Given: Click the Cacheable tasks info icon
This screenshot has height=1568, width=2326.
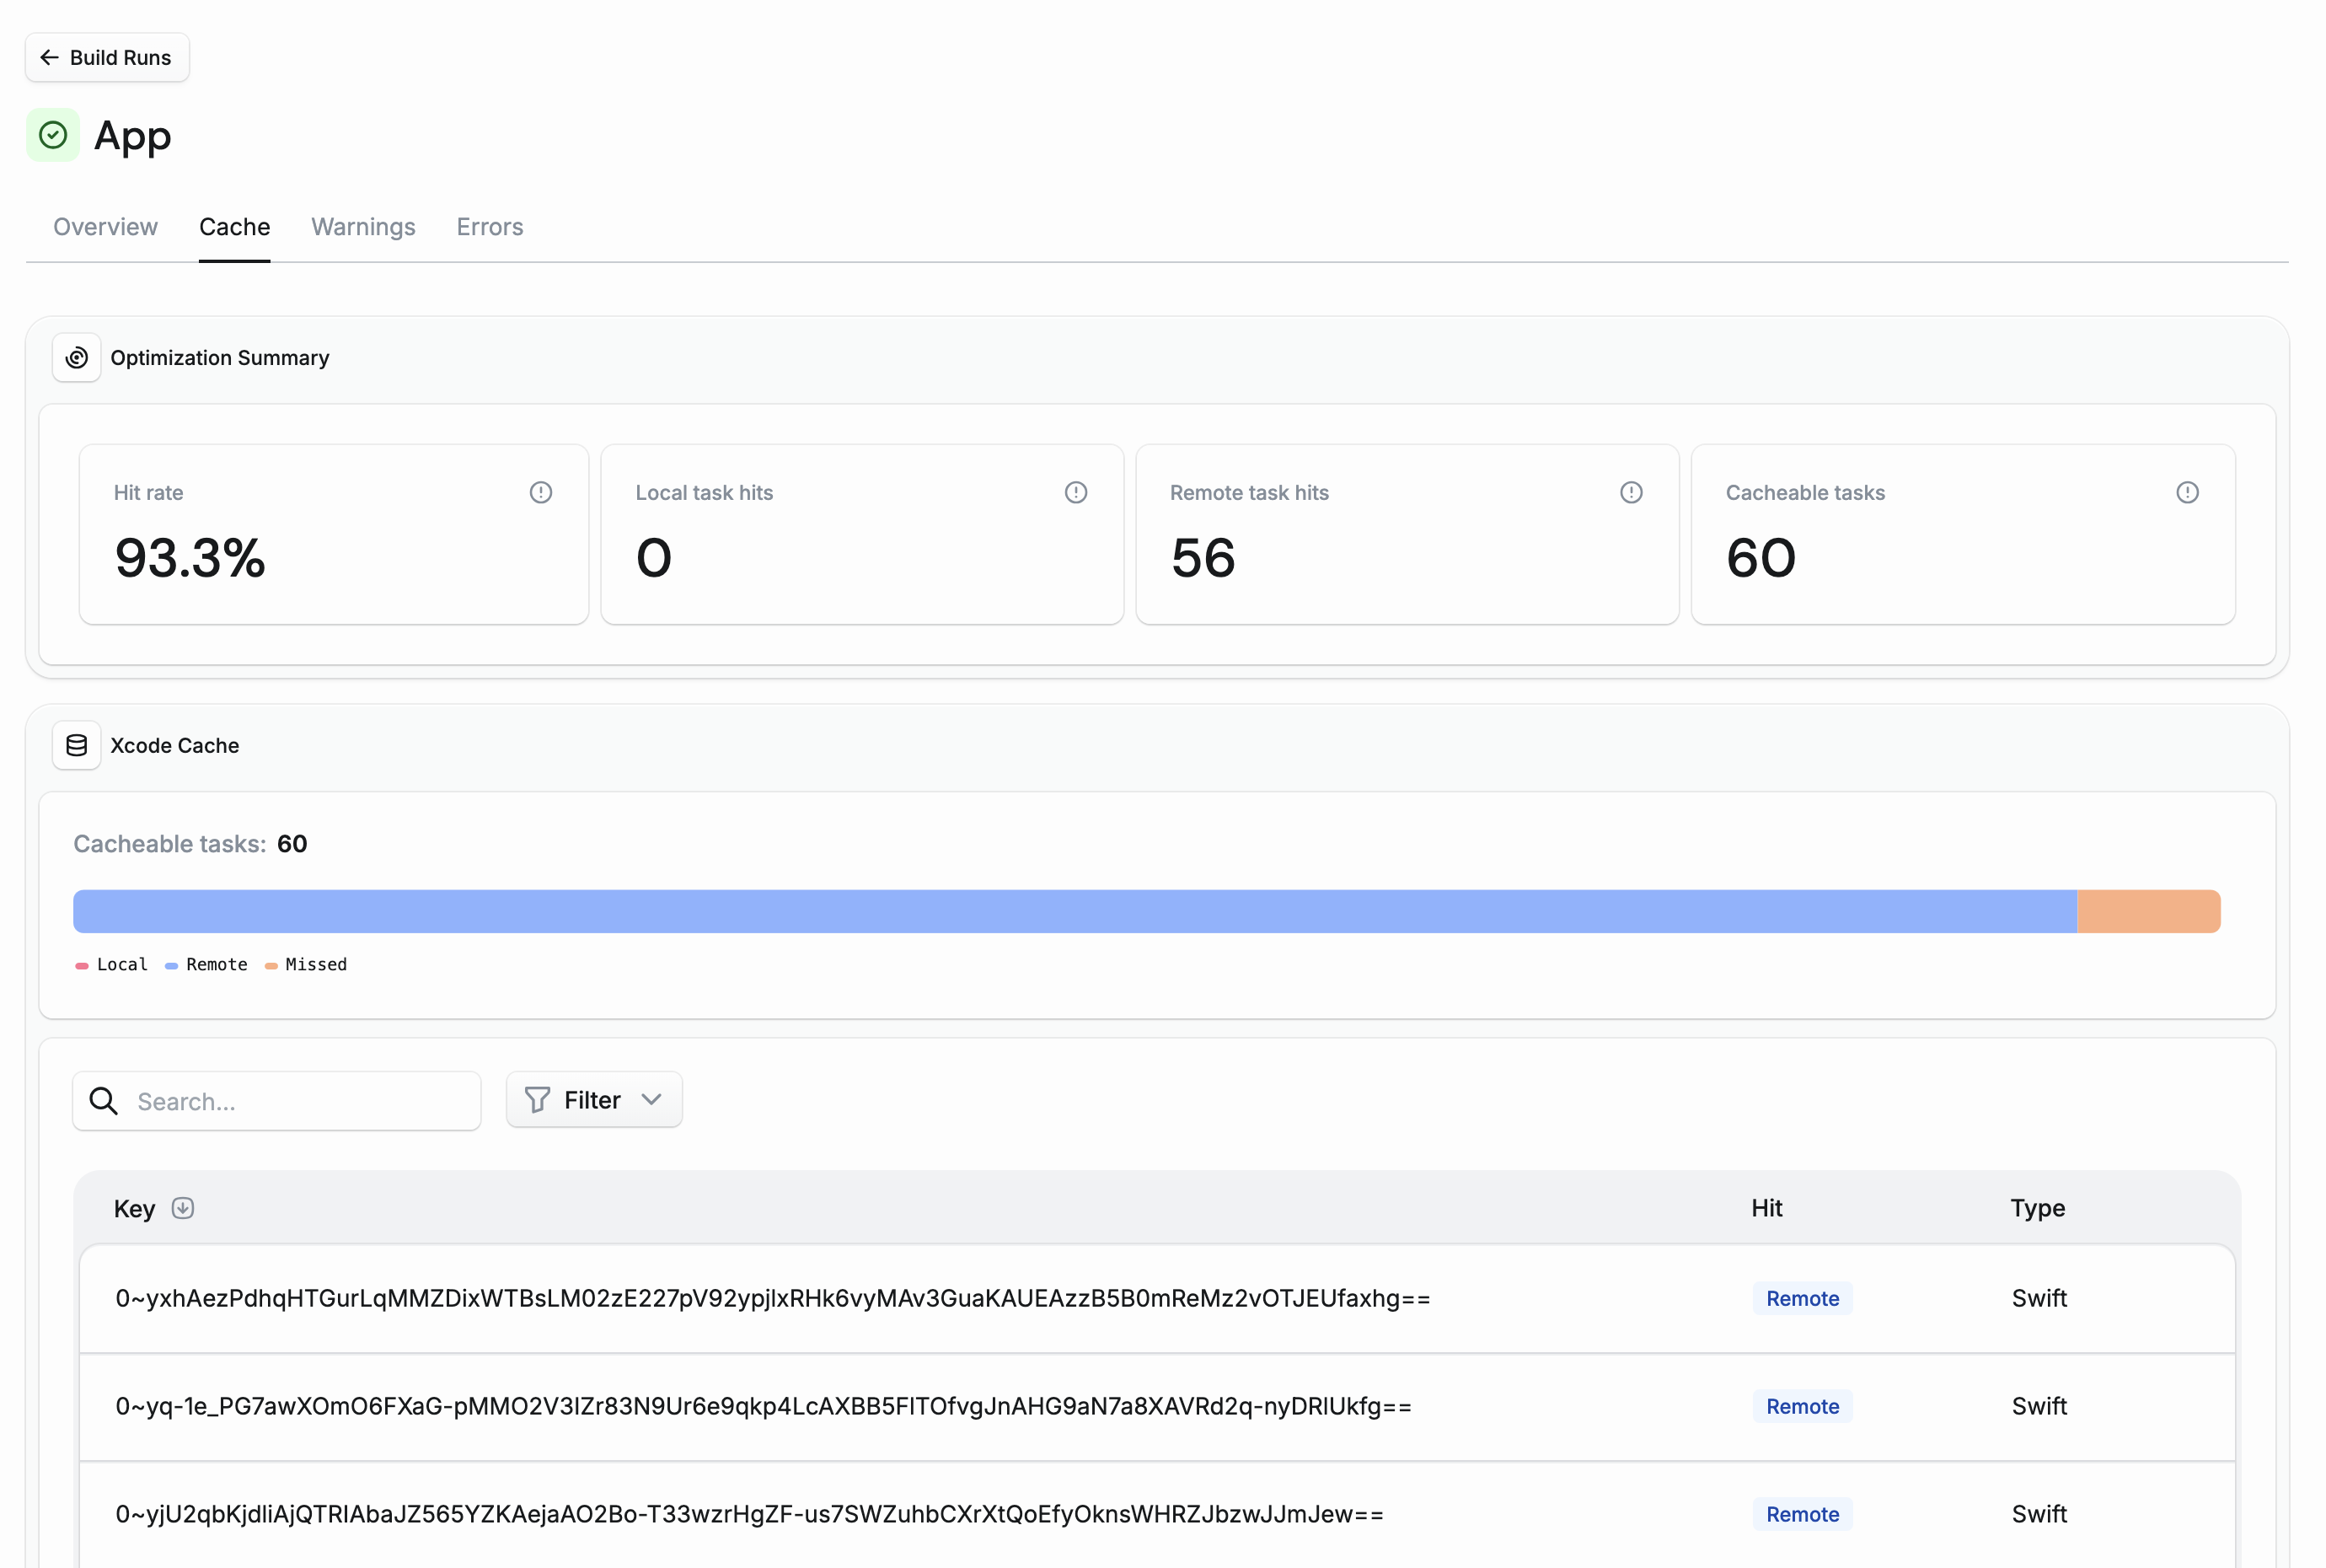Looking at the screenshot, I should [x=2187, y=491].
